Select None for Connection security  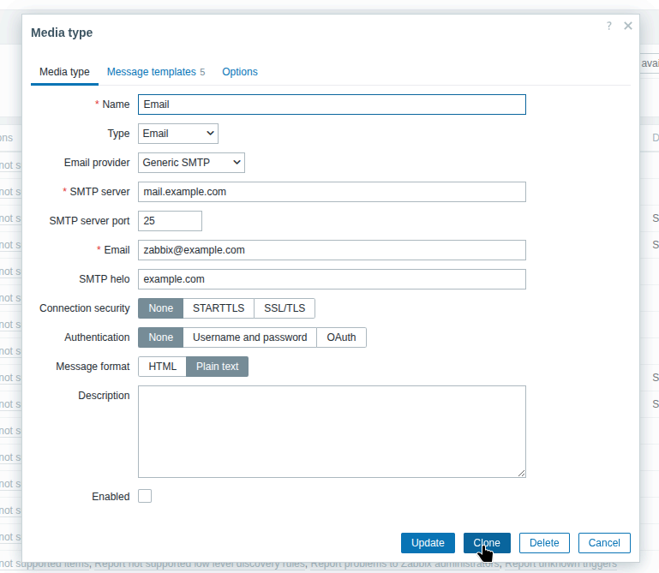click(x=160, y=308)
